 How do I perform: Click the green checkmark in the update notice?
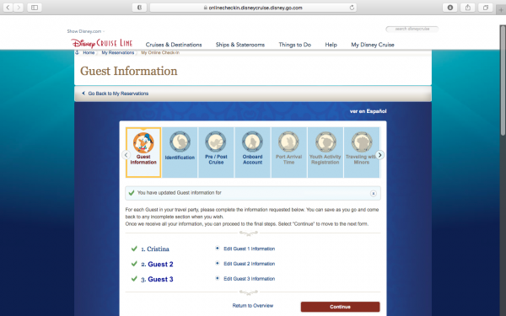(132, 193)
